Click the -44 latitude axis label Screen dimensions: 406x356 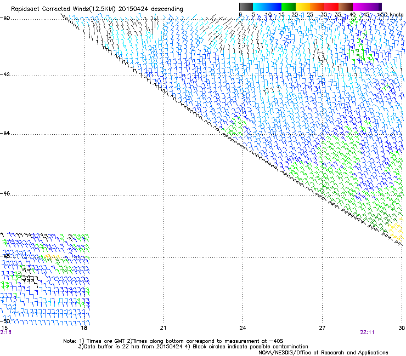point(5,133)
